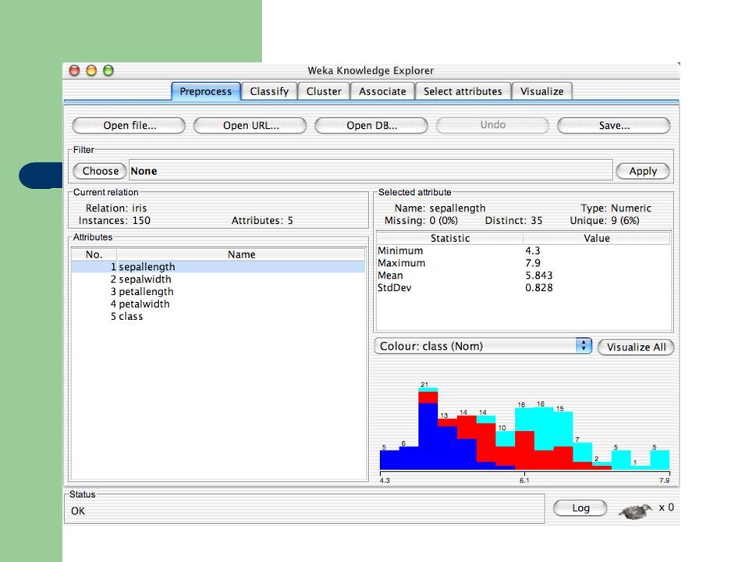The width and height of the screenshot is (749, 562).
Task: Choose a filter with the Choose button
Action: tap(100, 171)
